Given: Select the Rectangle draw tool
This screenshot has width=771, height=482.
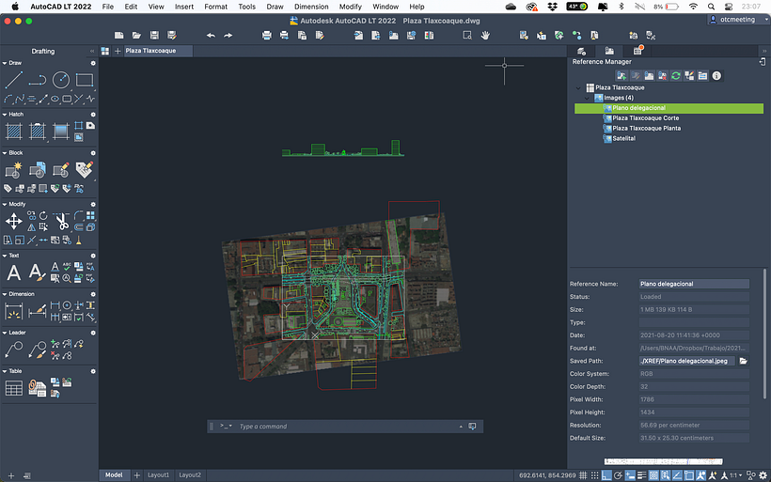Looking at the screenshot, I should pos(85,80).
